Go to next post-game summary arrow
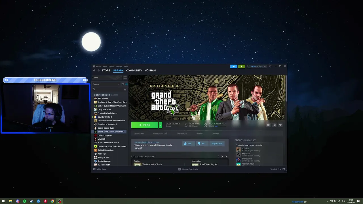The width and height of the screenshot is (363, 204). 222,156
